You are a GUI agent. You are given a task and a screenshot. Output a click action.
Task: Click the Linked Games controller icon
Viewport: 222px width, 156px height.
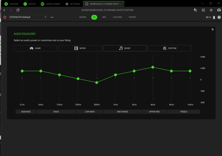[x=42, y=4]
